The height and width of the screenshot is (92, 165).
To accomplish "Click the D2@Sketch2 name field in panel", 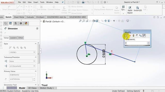I will click(22, 75).
